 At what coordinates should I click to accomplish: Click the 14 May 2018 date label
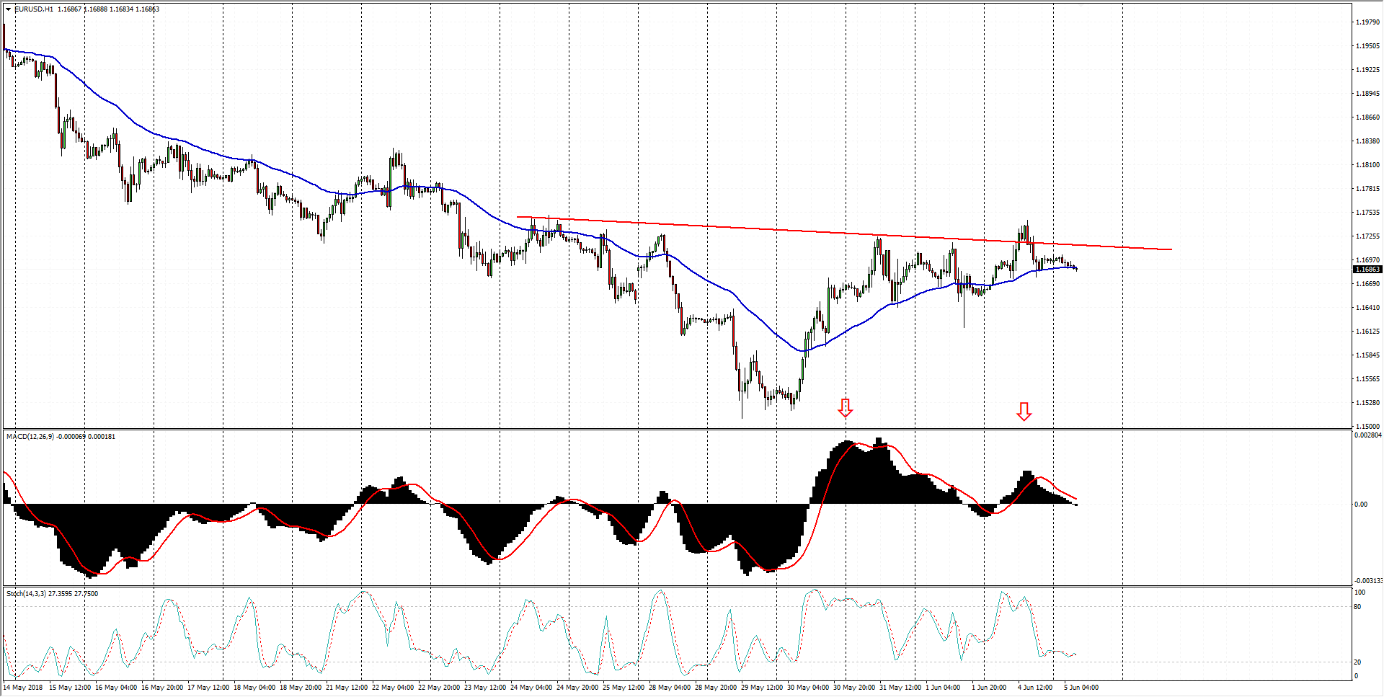click(22, 688)
